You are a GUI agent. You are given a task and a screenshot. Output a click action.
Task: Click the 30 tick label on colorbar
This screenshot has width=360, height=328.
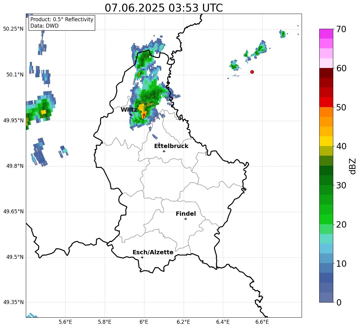(341, 185)
